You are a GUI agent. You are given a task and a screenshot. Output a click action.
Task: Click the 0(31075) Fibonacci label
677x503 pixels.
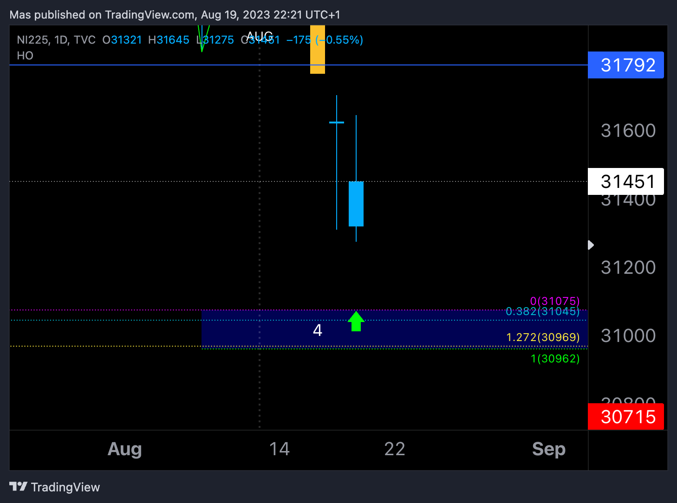(555, 301)
